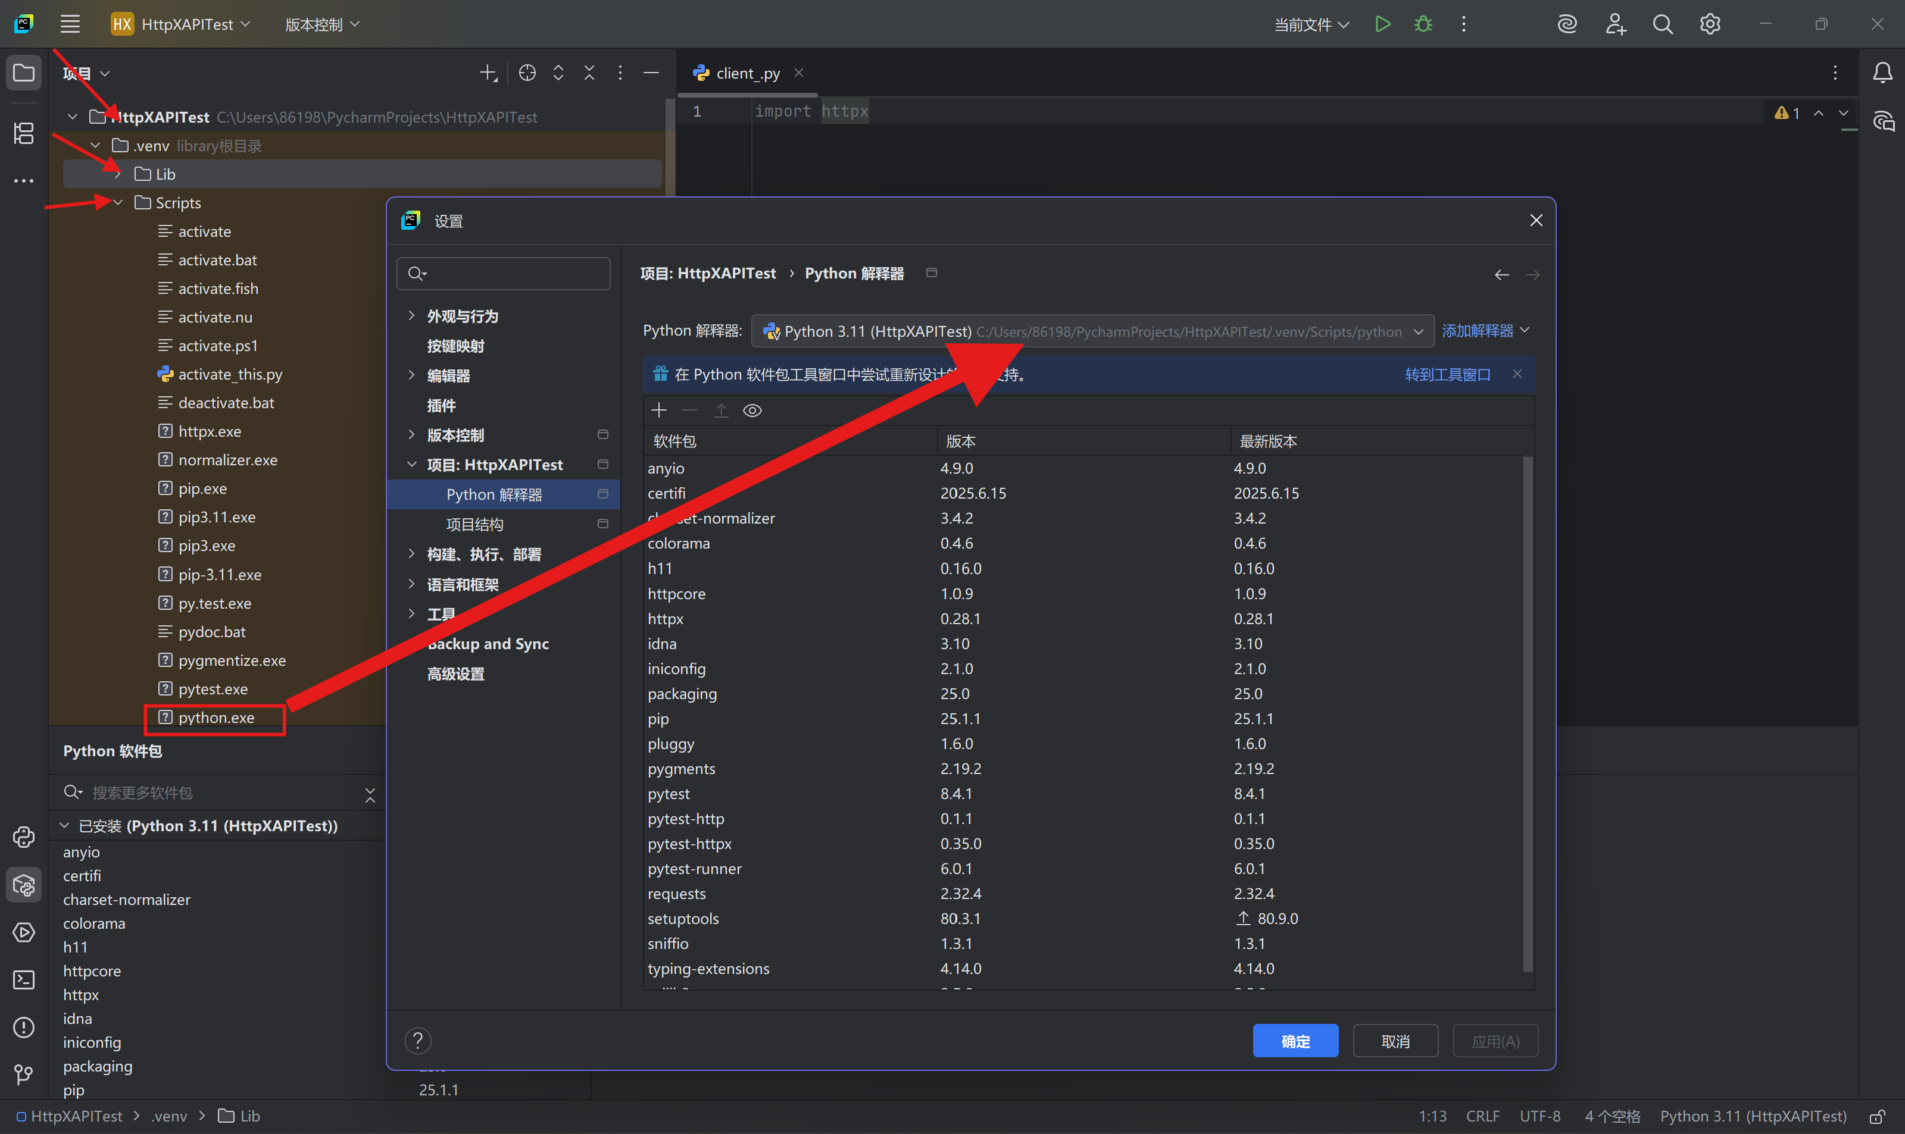The image size is (1905, 1134).
Task: Collapse the 已安装 (Python 3.11) package list
Action: pos(64,825)
